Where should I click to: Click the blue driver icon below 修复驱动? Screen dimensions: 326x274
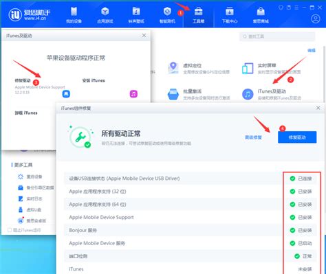(66, 94)
